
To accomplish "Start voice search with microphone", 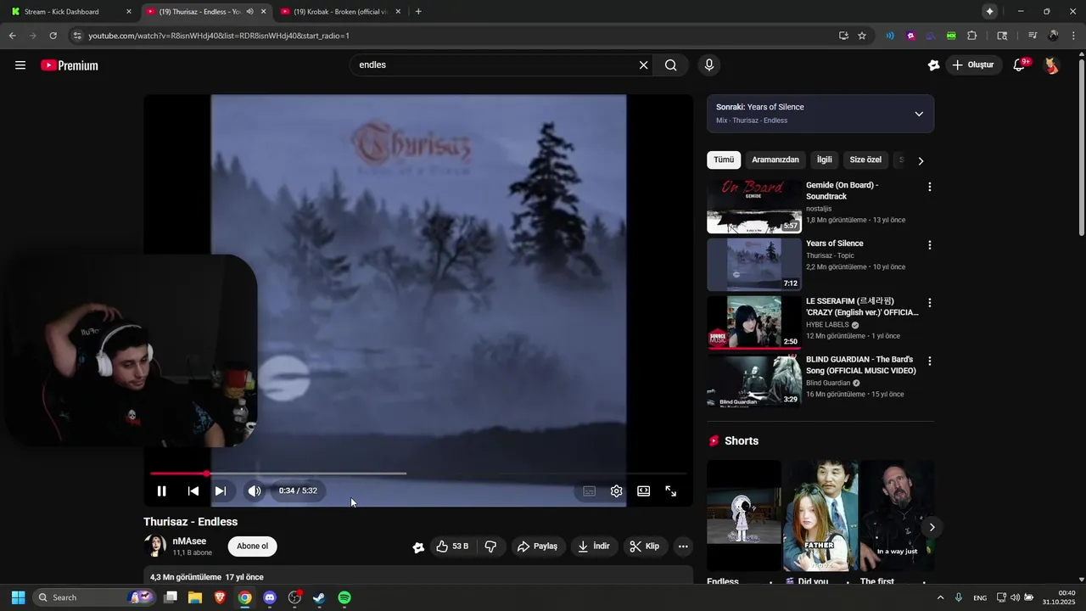I will [x=709, y=65].
